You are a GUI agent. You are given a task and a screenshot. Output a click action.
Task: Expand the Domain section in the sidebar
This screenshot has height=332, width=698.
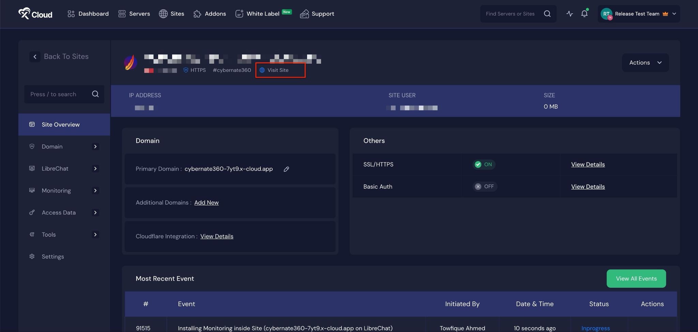[95, 146]
